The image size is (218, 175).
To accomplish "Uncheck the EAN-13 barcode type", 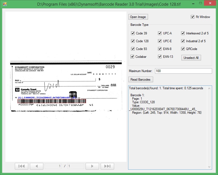I will pos(160,57).
